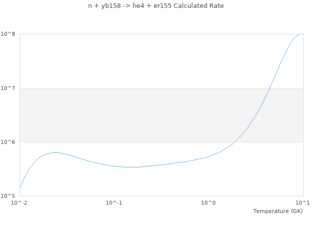Click the curve's starting point at bottom left
Image resolution: width=313 pixels, height=235 pixels.
[20, 188]
